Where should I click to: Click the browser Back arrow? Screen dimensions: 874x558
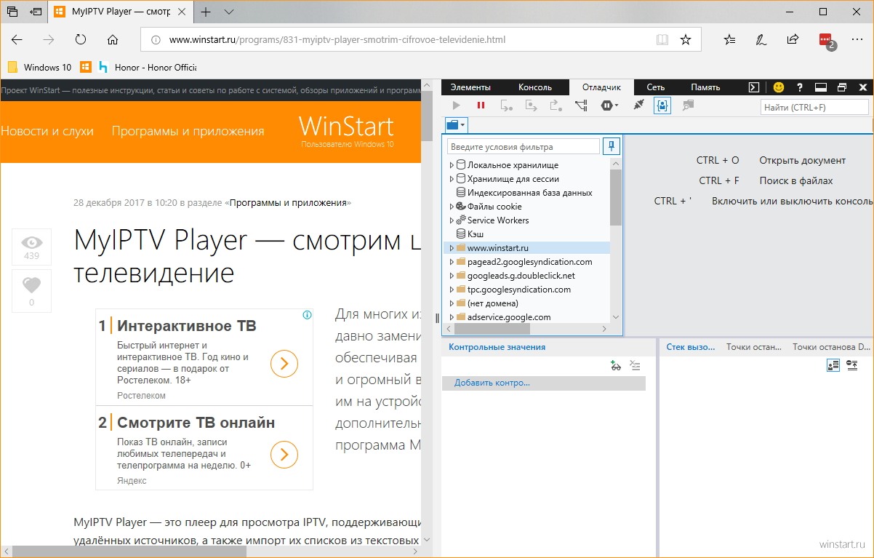click(17, 40)
